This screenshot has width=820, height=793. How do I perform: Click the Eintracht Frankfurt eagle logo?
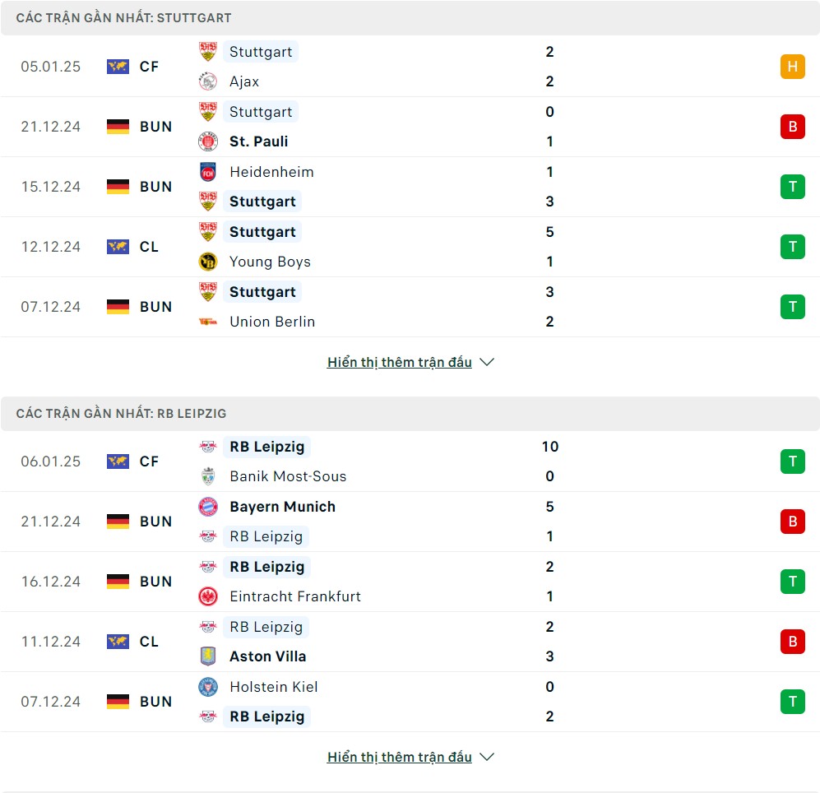(207, 596)
